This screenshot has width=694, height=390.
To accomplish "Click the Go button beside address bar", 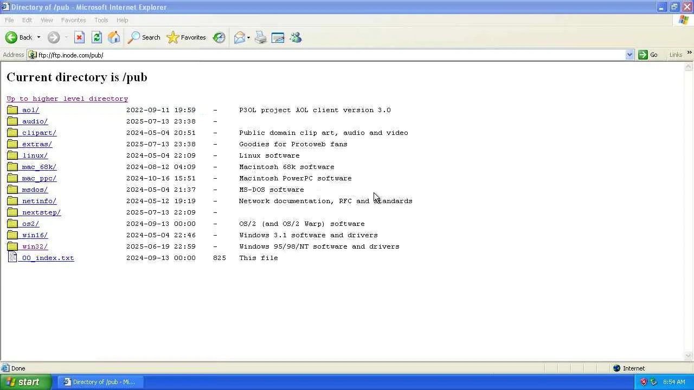I will 648,55.
